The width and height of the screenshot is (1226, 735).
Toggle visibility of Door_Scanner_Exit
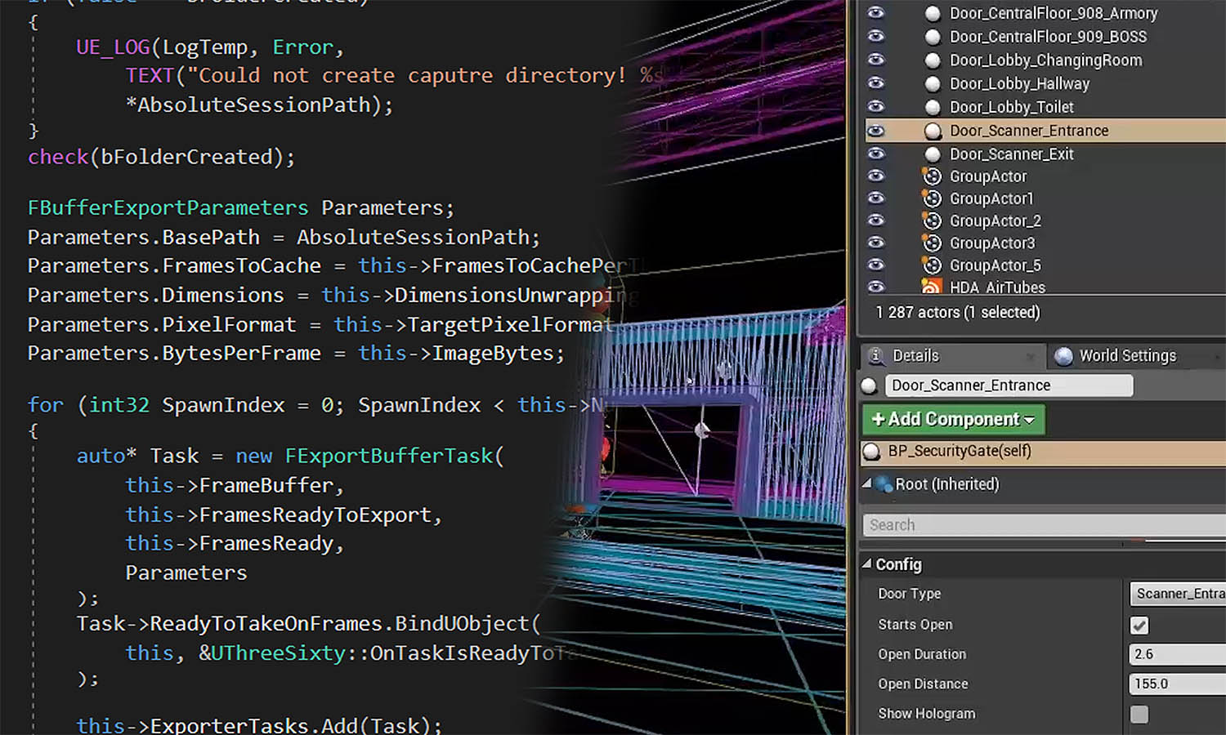click(875, 154)
